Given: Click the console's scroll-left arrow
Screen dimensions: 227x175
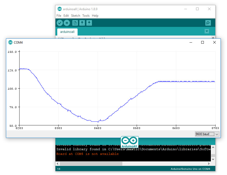Looking at the screenshot, I should [58, 164].
